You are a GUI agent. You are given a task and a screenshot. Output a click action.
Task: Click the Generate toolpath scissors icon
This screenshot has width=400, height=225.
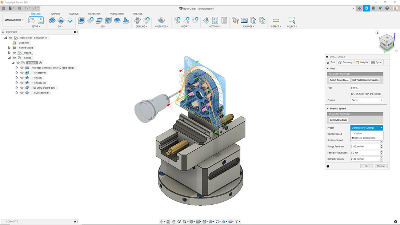click(x=177, y=20)
